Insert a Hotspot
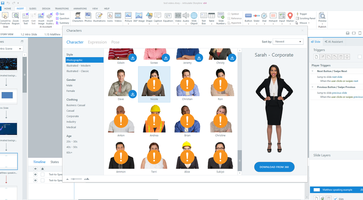Image resolution: width=363 pixels, height=200 pixels. pos(273,18)
